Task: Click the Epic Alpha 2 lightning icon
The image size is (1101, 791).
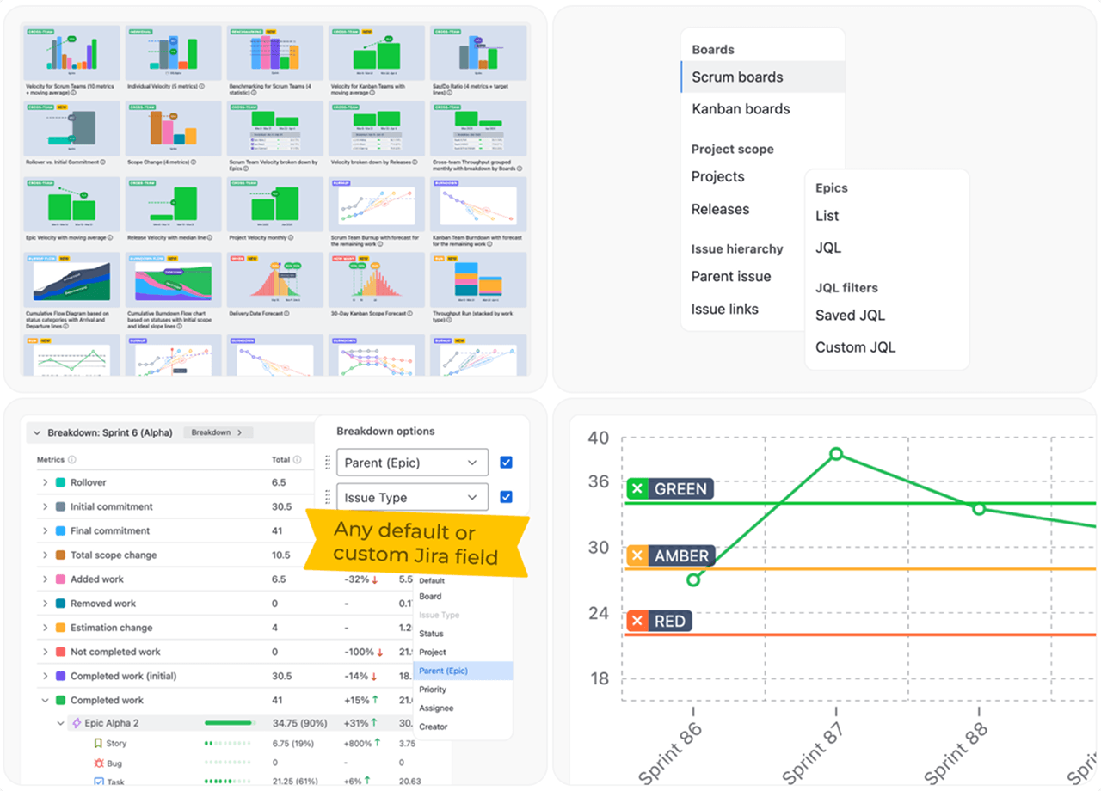Action: tap(77, 724)
